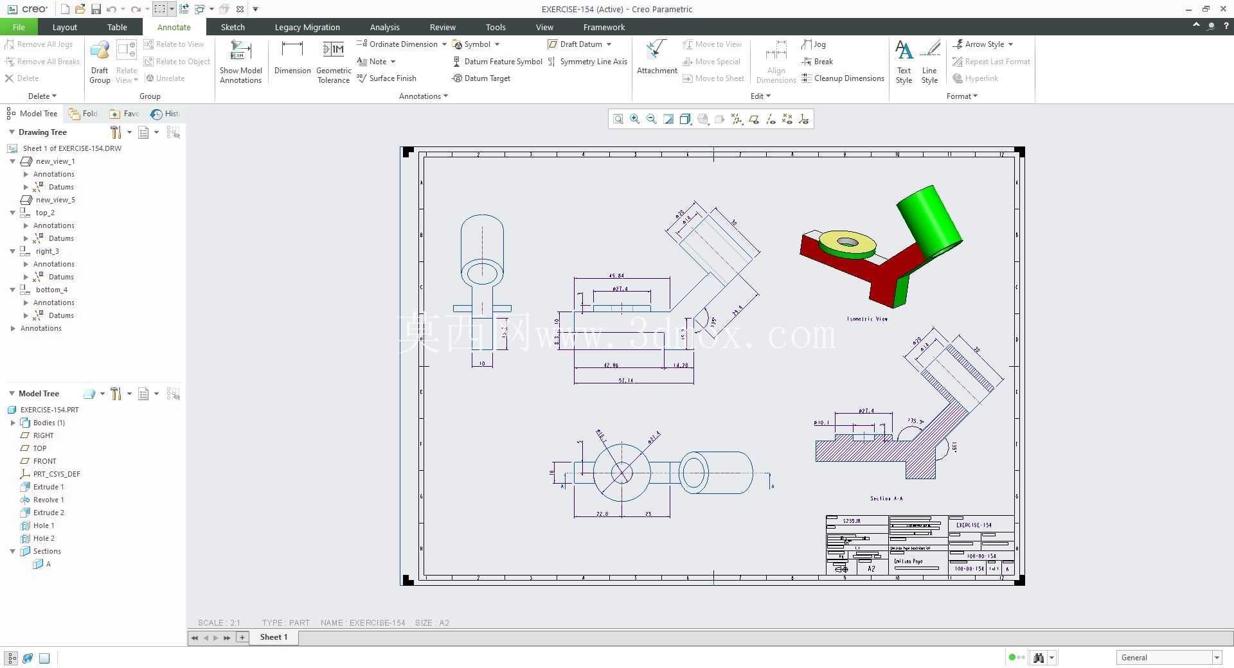Toggle plane display visibility icon
The width and height of the screenshot is (1234, 668).
[x=753, y=119]
